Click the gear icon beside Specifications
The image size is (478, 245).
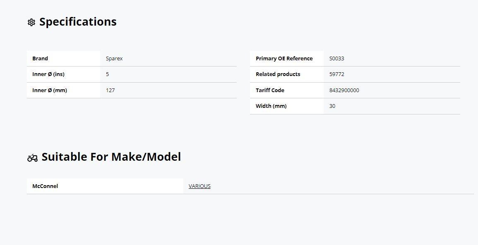pyautogui.click(x=31, y=22)
